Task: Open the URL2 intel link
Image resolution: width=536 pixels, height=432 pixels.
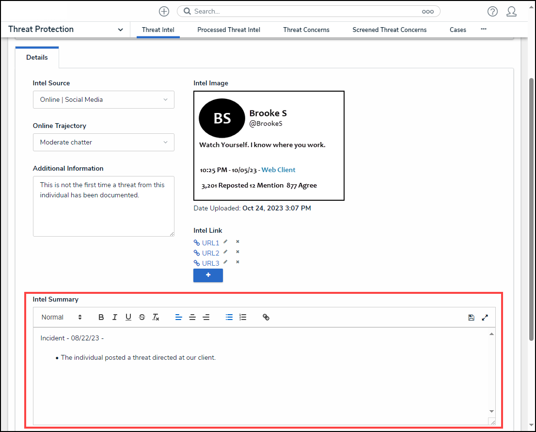Action: point(210,253)
